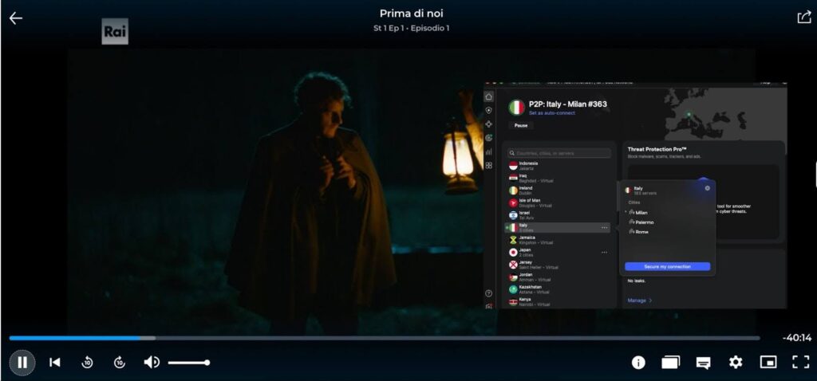
Task: Open grid apps icon in VPN sidebar
Action: tap(489, 166)
